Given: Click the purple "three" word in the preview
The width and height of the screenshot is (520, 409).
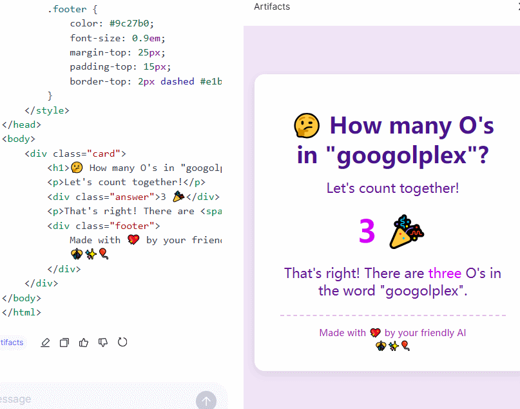Looking at the screenshot, I should 445,273.
